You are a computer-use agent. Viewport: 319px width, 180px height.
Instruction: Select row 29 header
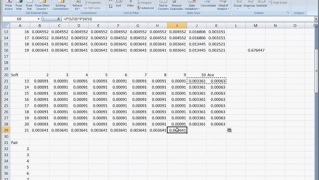click(6, 130)
